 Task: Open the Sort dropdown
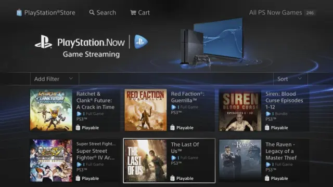pos(290,79)
